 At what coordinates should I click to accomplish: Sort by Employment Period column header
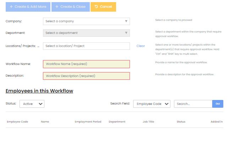[x=88, y=122]
